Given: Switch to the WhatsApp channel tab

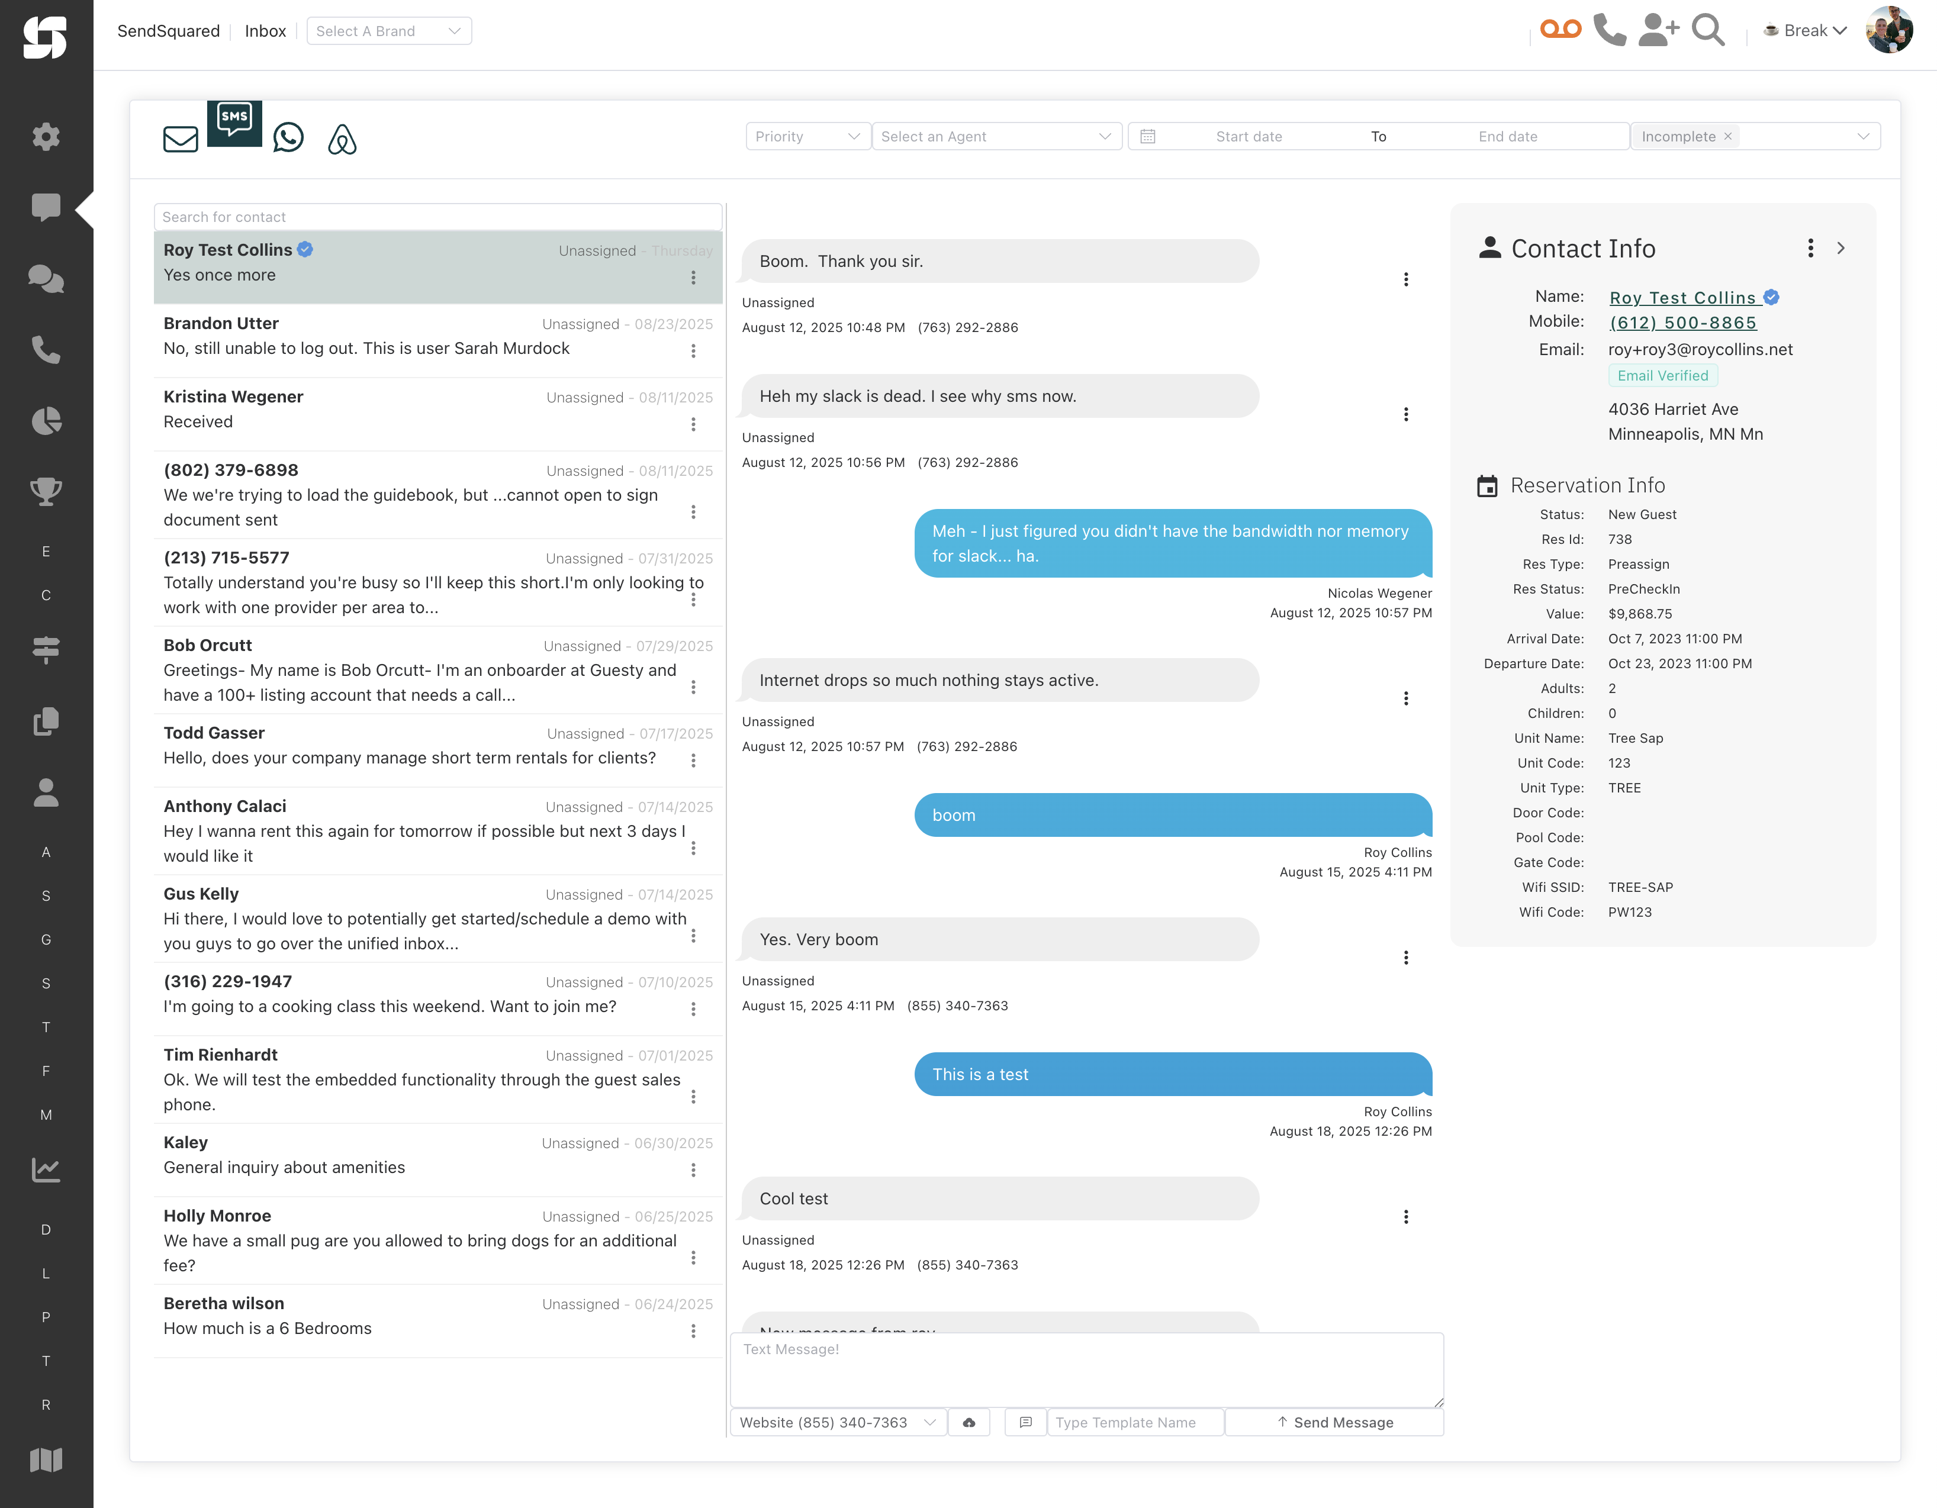Looking at the screenshot, I should pyautogui.click(x=288, y=137).
